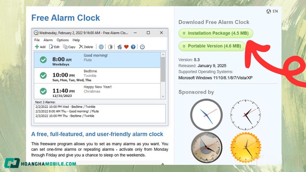Disable the 8:00 AM Good morning alarm checkmark
This screenshot has height=172, width=306.
click(x=43, y=60)
